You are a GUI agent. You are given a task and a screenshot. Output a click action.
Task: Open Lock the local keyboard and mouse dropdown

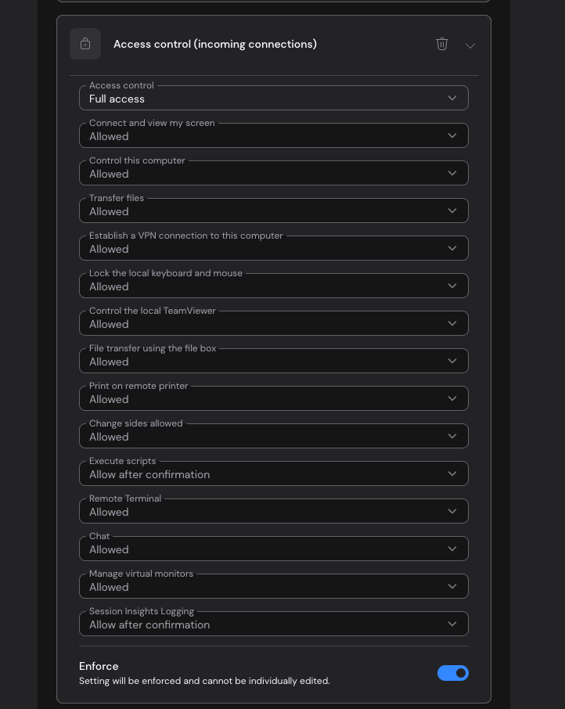coord(273,286)
